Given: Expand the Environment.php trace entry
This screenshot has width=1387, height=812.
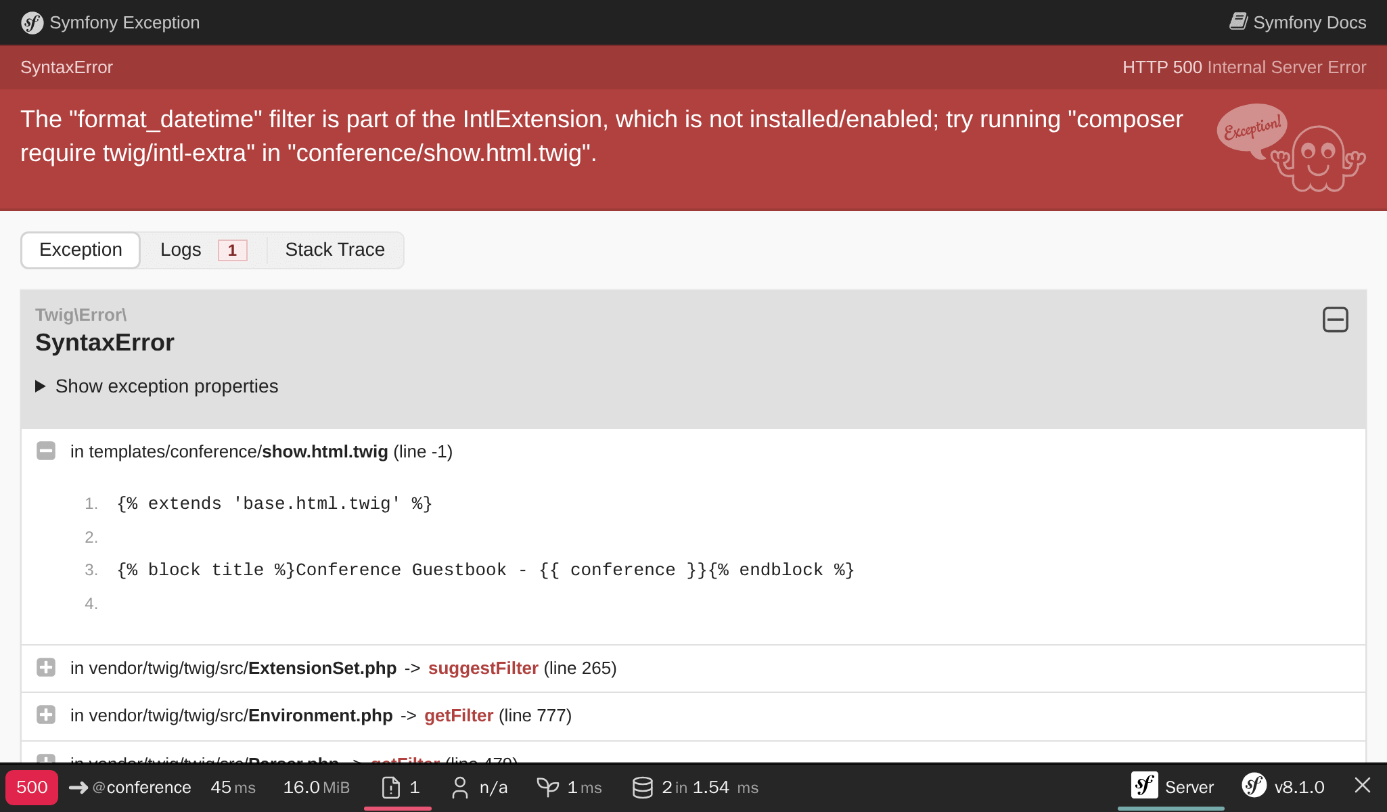Looking at the screenshot, I should tap(46, 715).
